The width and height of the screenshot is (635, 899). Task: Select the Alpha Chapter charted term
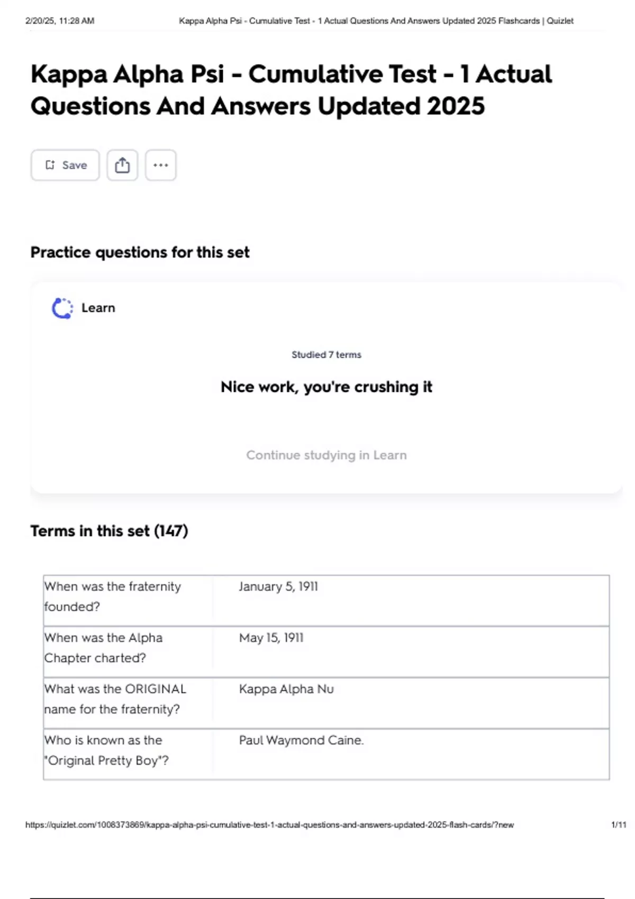tap(103, 648)
